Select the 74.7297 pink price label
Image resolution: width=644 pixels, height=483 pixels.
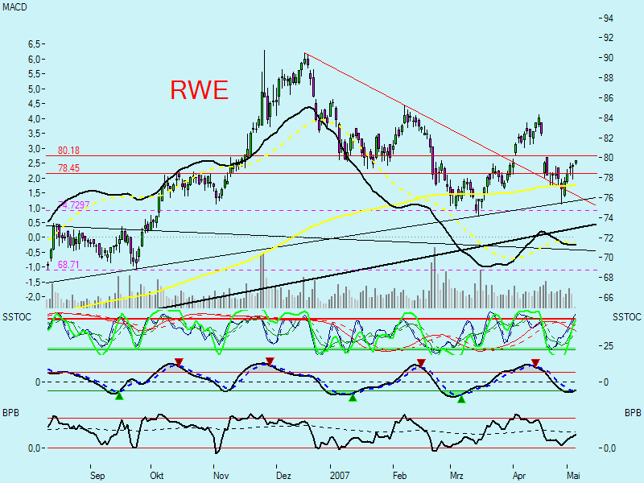tap(74, 206)
